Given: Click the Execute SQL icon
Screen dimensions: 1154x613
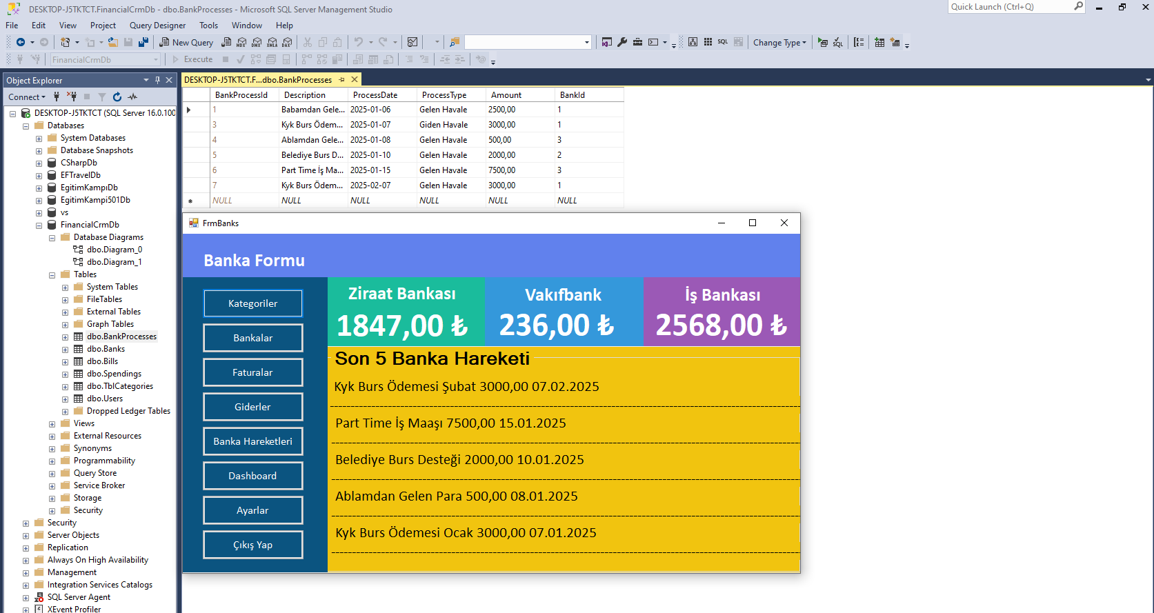Looking at the screenshot, I should pyautogui.click(x=823, y=42).
